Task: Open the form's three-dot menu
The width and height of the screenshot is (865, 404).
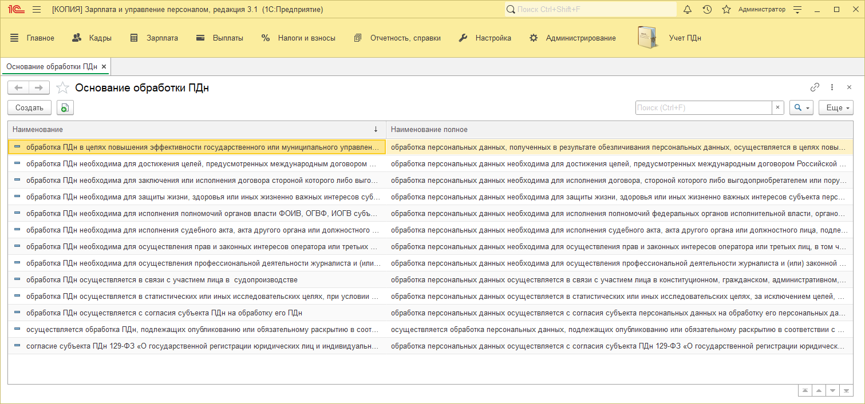Action: [x=832, y=87]
